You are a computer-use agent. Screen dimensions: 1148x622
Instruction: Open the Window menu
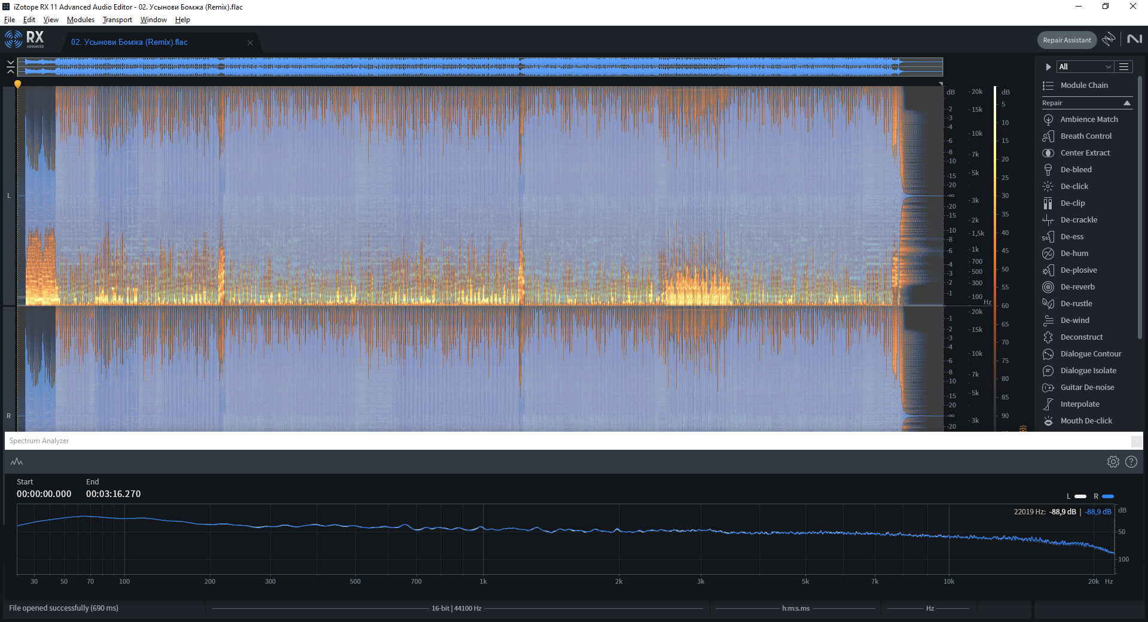154,20
